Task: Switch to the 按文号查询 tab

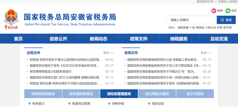Action: [195, 94]
